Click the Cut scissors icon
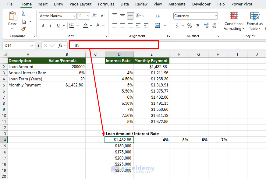 coord(23,14)
